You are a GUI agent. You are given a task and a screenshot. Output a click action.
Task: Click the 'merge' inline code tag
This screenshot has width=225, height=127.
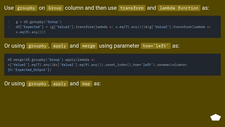[x=89, y=46]
